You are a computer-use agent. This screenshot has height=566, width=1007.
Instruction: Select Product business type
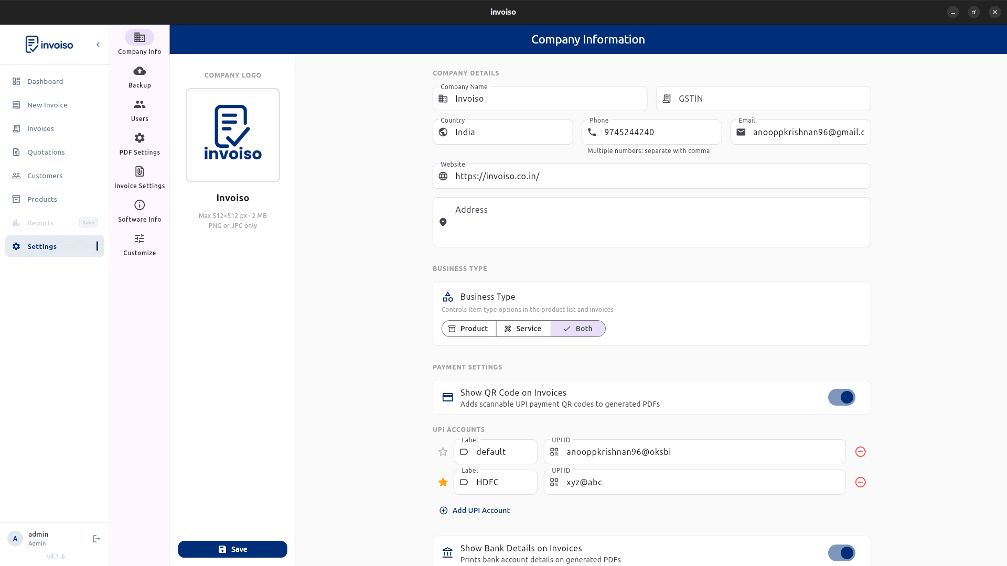click(x=469, y=329)
